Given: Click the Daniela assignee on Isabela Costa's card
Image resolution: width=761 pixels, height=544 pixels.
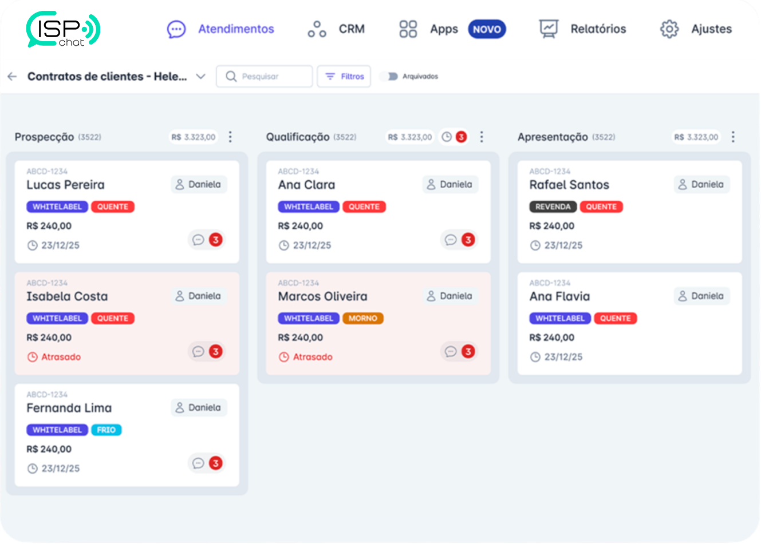Looking at the screenshot, I should coord(199,296).
